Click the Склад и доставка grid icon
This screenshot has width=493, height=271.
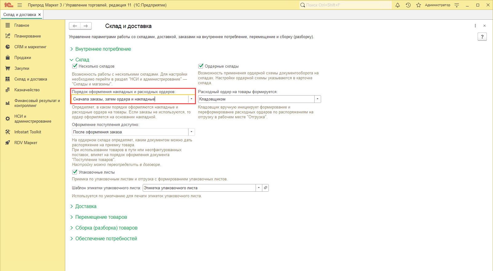(x=8, y=79)
